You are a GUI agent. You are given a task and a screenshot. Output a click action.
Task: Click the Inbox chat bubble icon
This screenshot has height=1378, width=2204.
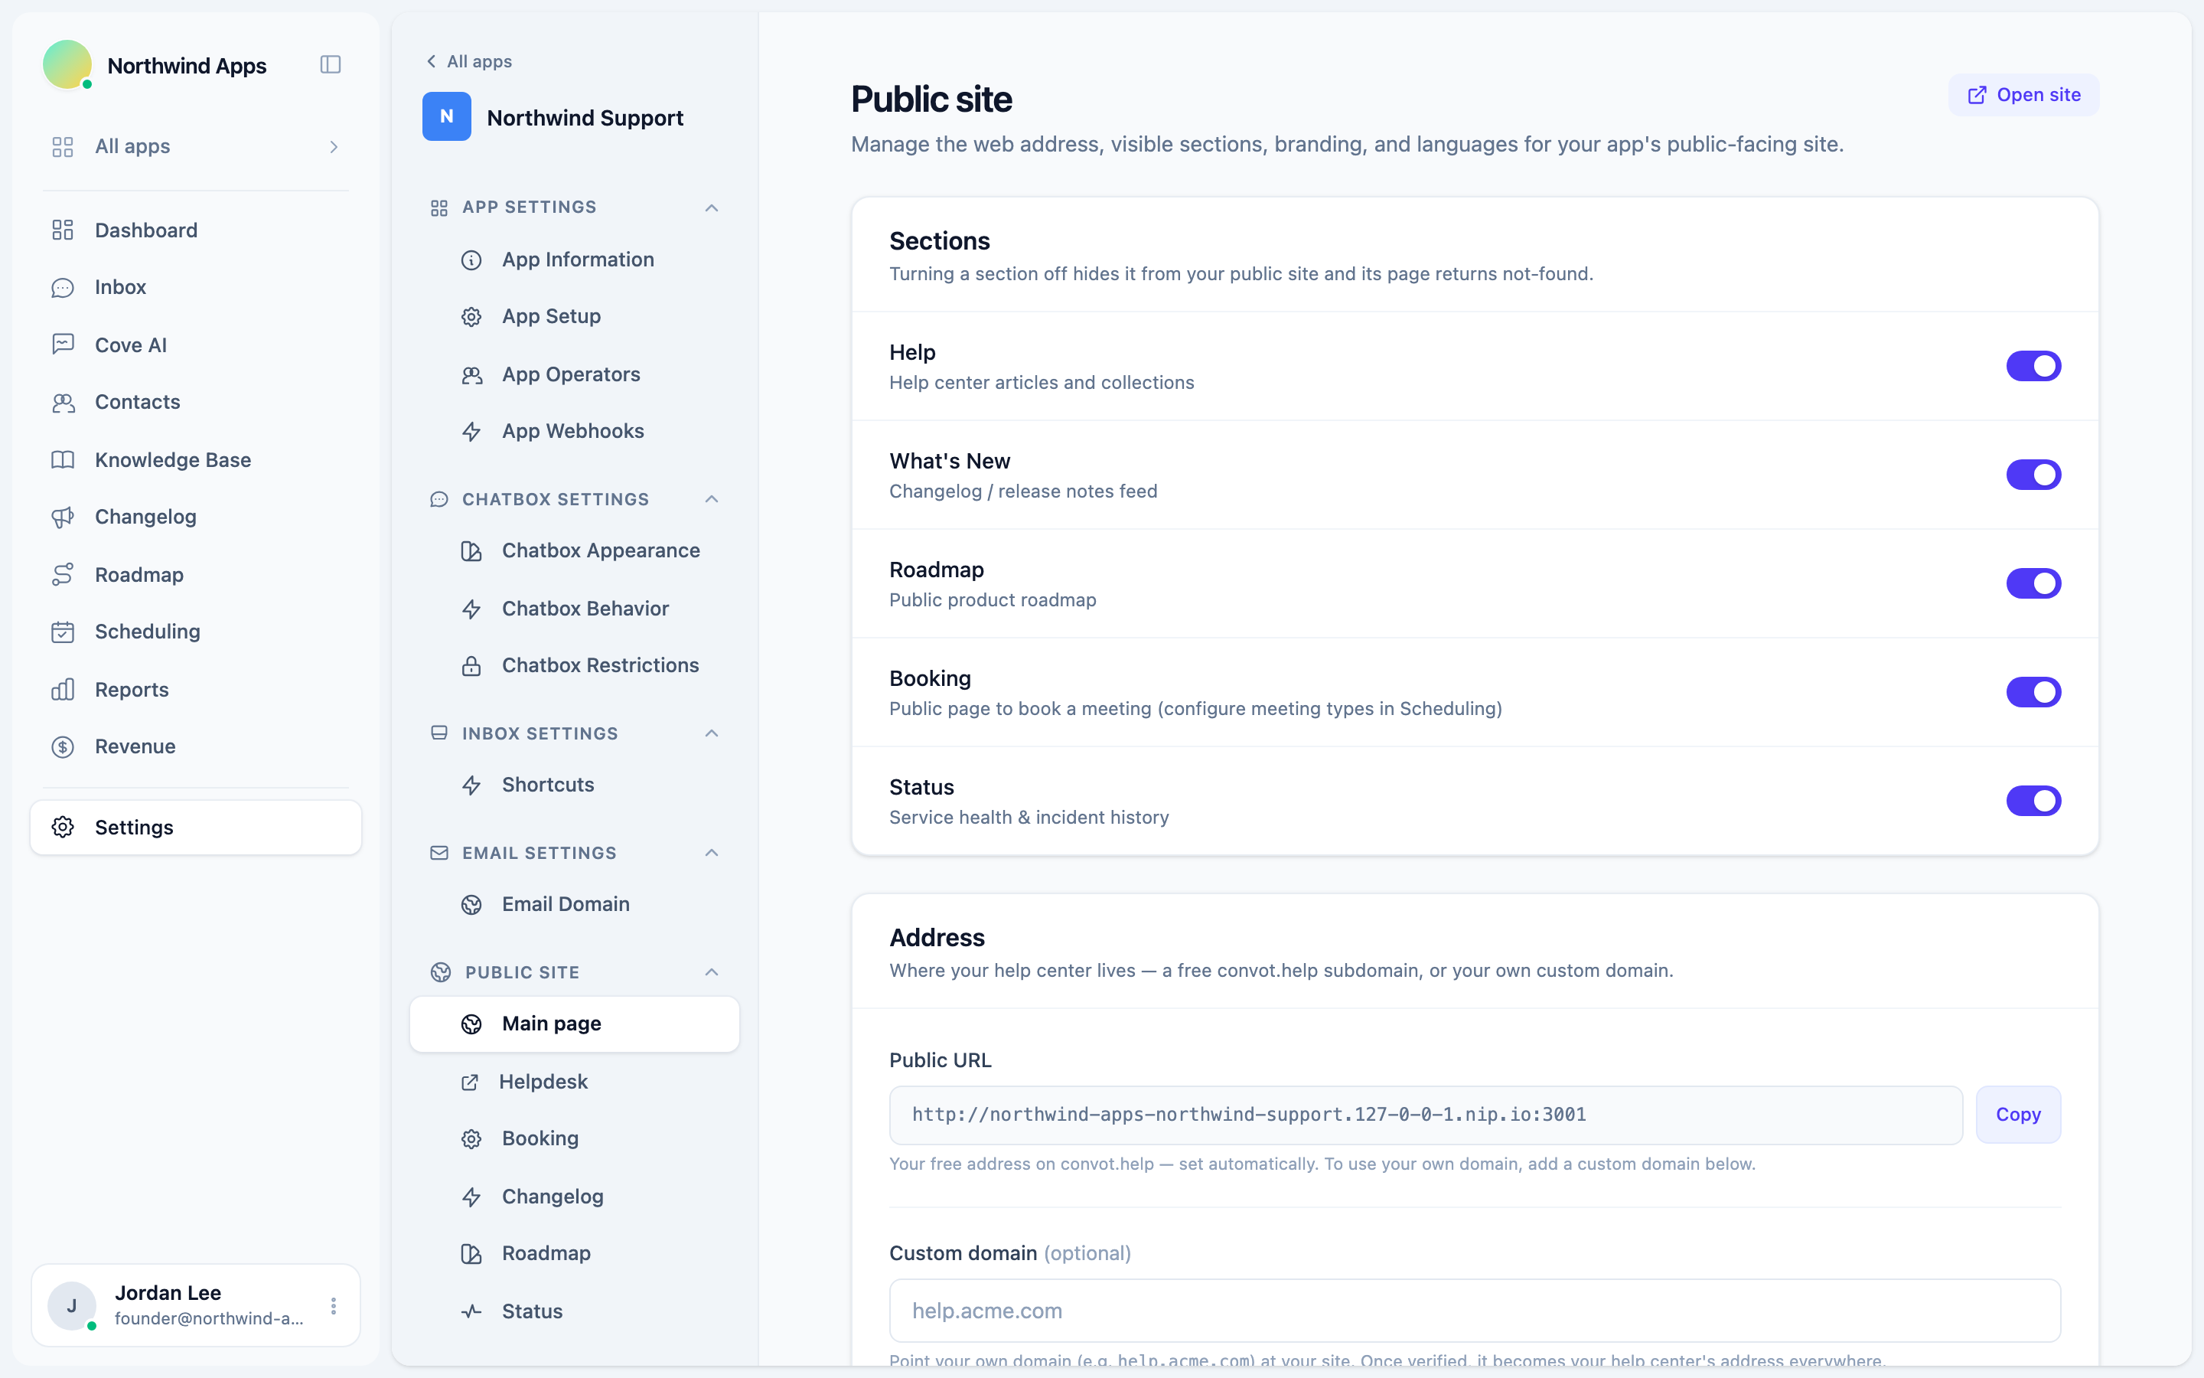pos(63,287)
